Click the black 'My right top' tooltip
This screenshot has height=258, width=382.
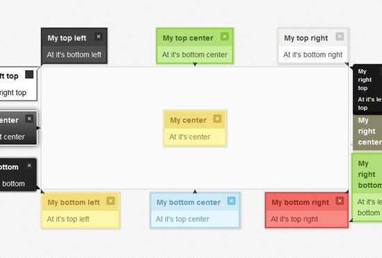pyautogui.click(x=367, y=89)
